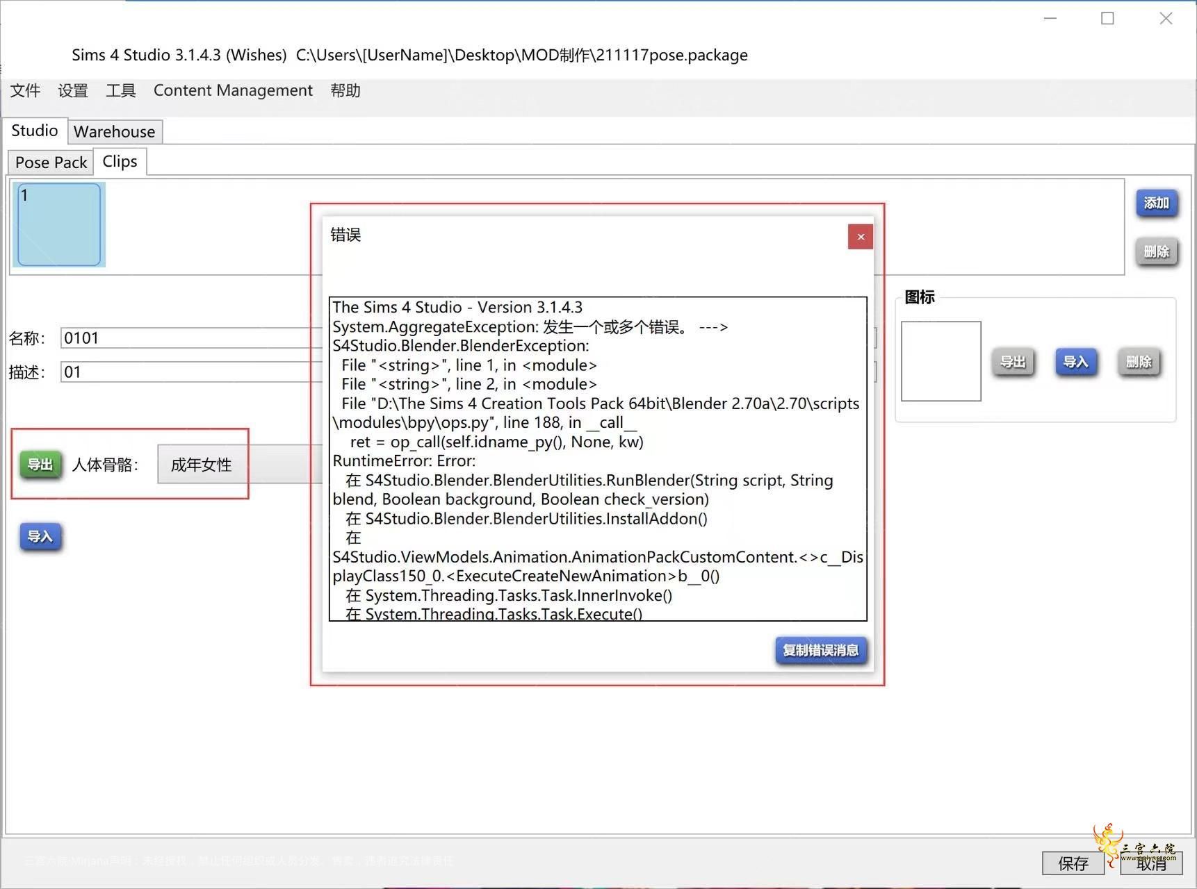Select the Clips tab
This screenshot has width=1197, height=889.
pos(120,161)
